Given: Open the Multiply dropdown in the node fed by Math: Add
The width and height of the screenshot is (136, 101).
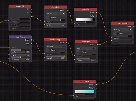Looking at the screenshot, I should (122, 30).
